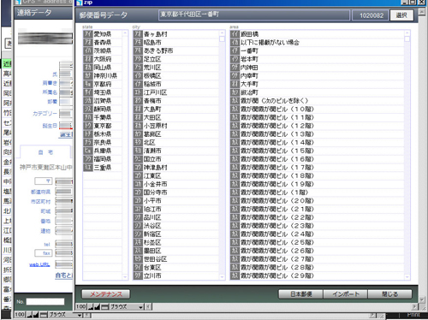428x320 pixels.
Task: Click kana index icon beside 新宿区
Action: tap(138, 234)
